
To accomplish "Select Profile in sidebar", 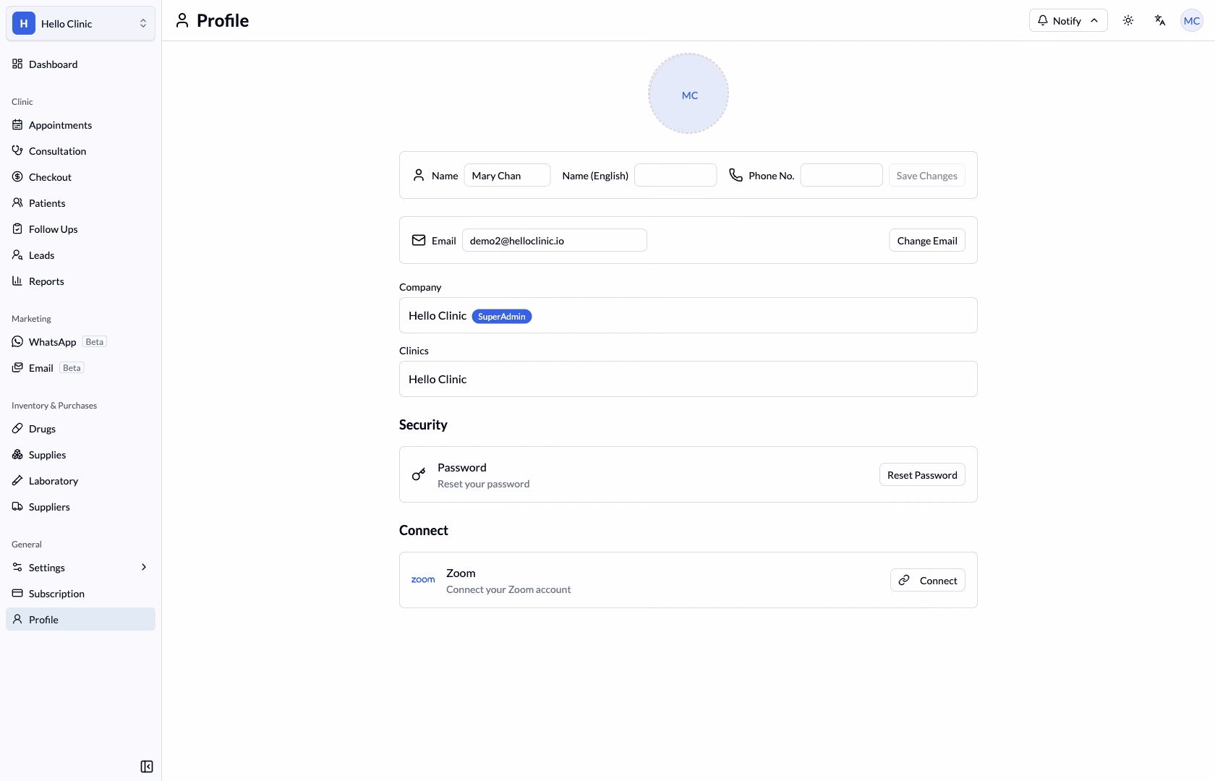I will pos(80,619).
